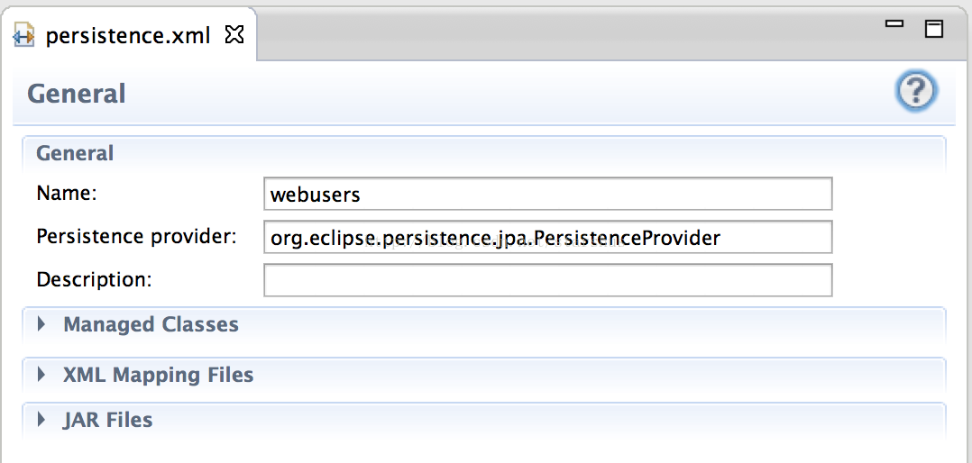Open help via the question mark icon
Screen dimensions: 972x463
coord(916,92)
